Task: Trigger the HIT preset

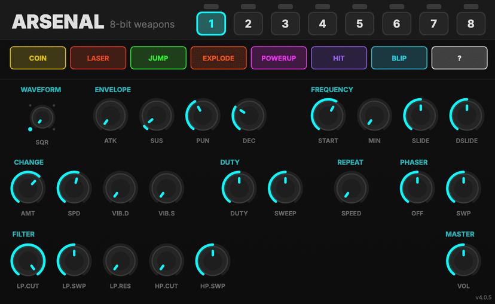Action: coord(339,58)
